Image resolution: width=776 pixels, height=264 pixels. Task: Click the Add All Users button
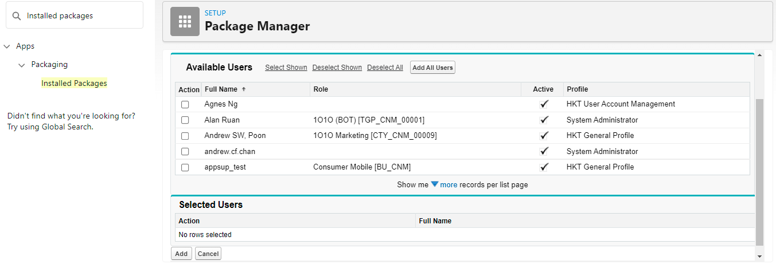(x=433, y=68)
